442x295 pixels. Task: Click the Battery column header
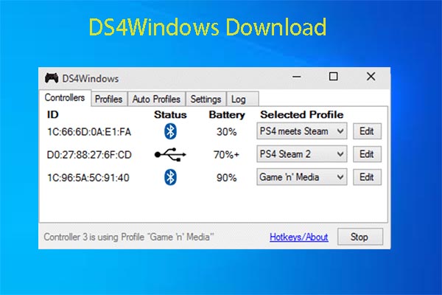[x=227, y=115]
